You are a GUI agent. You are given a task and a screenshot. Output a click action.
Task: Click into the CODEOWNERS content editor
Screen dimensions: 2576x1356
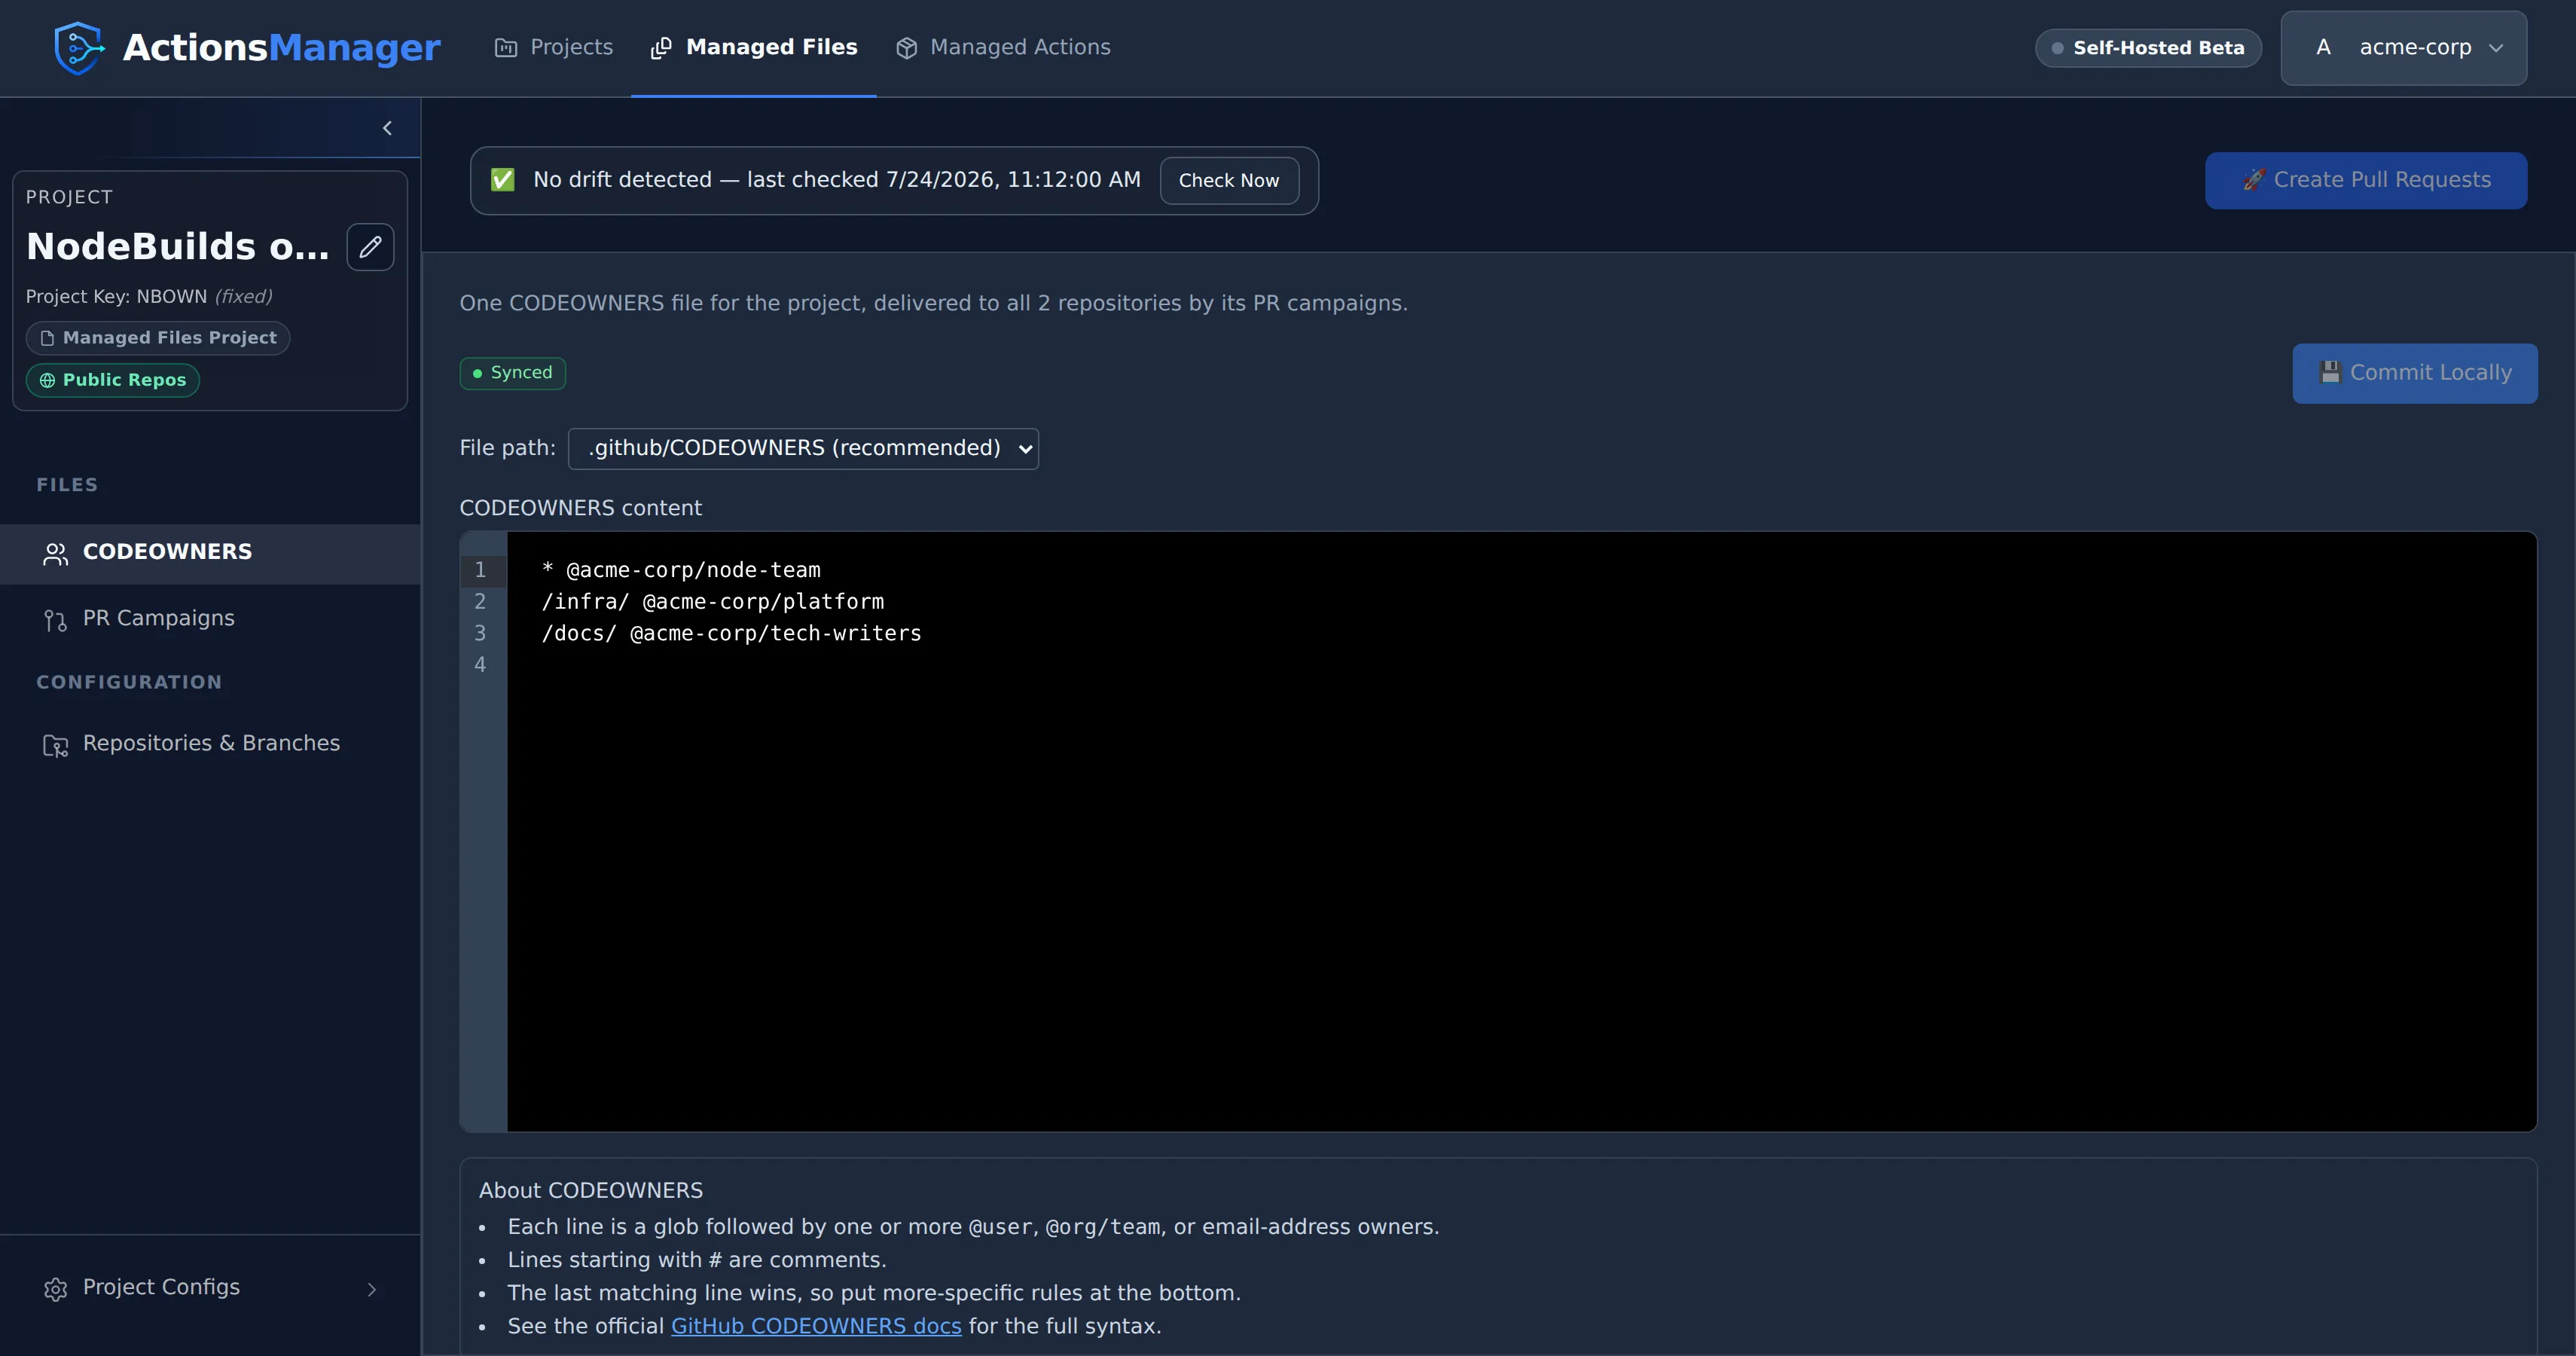coord(1521,831)
